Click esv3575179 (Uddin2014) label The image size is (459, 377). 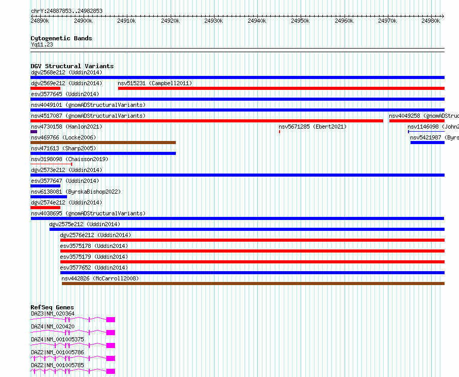(x=94, y=257)
